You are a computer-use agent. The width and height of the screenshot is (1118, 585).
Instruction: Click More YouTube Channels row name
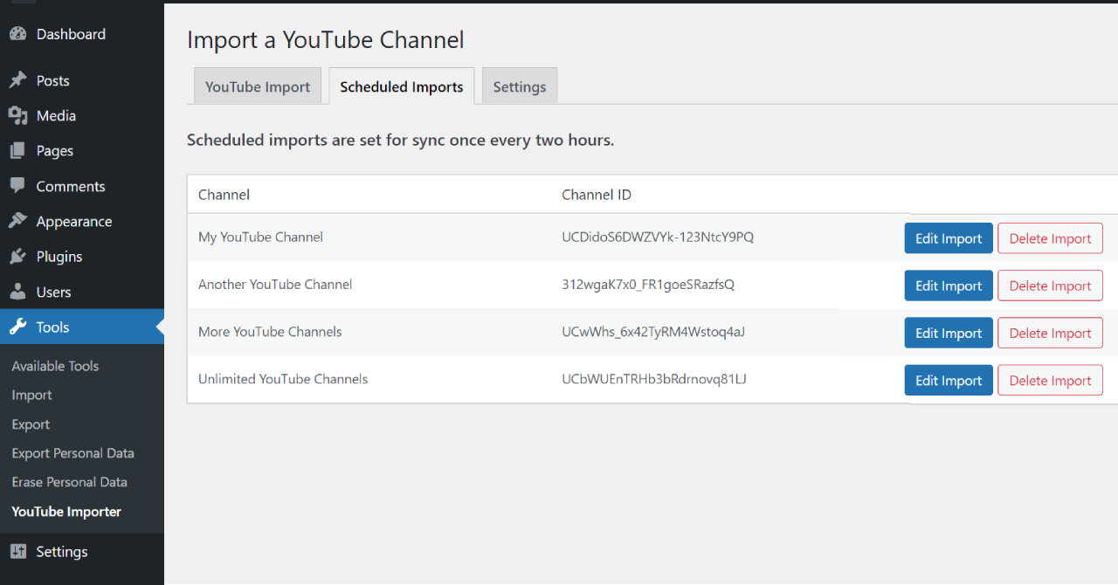pyautogui.click(x=270, y=331)
